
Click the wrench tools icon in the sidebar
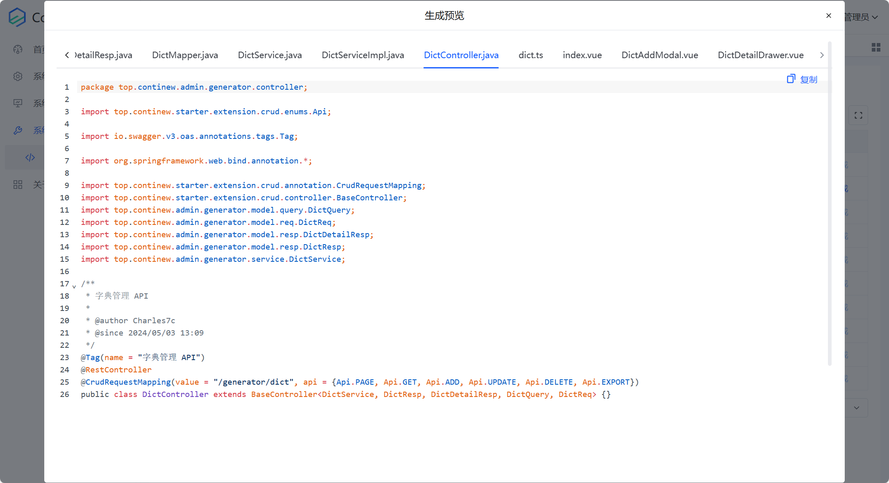coord(18,130)
